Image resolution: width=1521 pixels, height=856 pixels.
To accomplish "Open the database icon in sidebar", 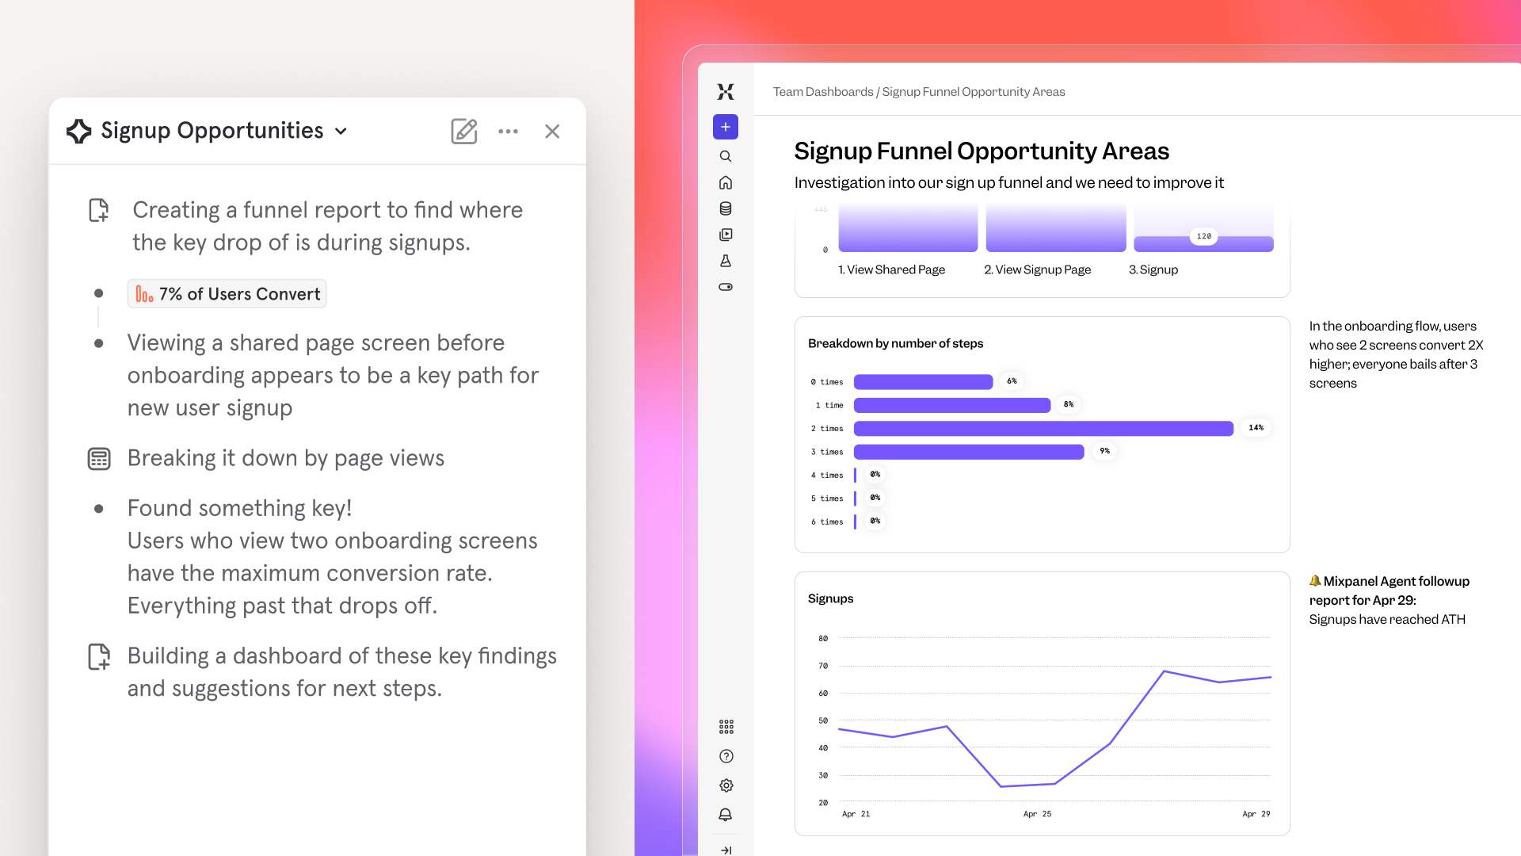I will 726,208.
